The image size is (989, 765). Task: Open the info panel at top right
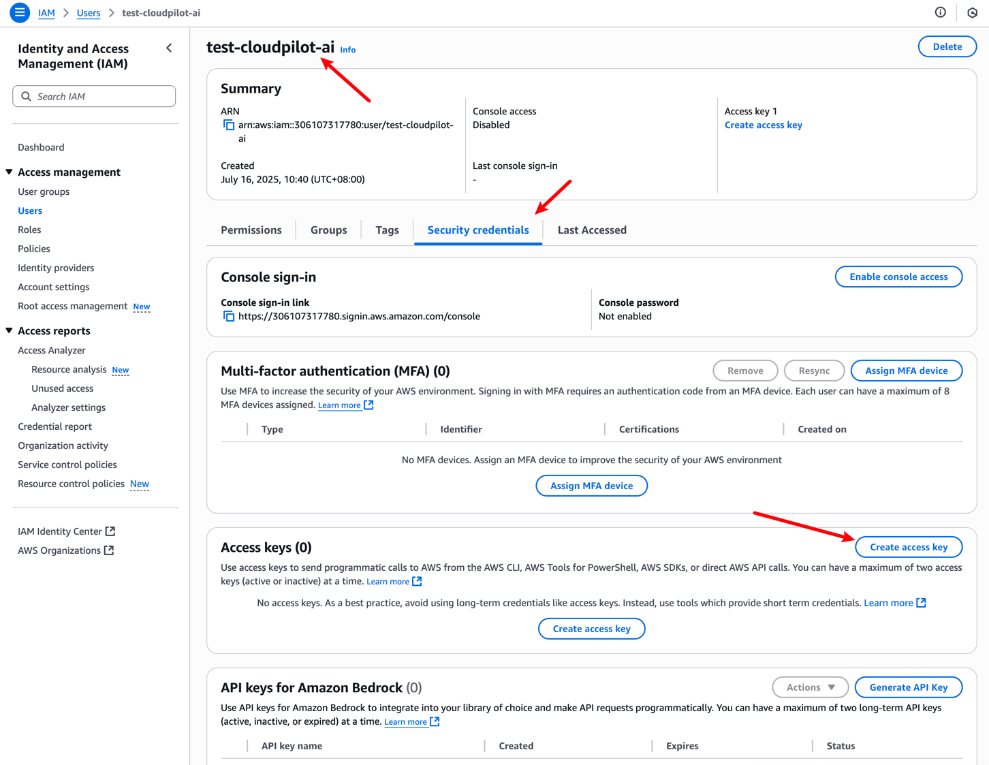(940, 12)
